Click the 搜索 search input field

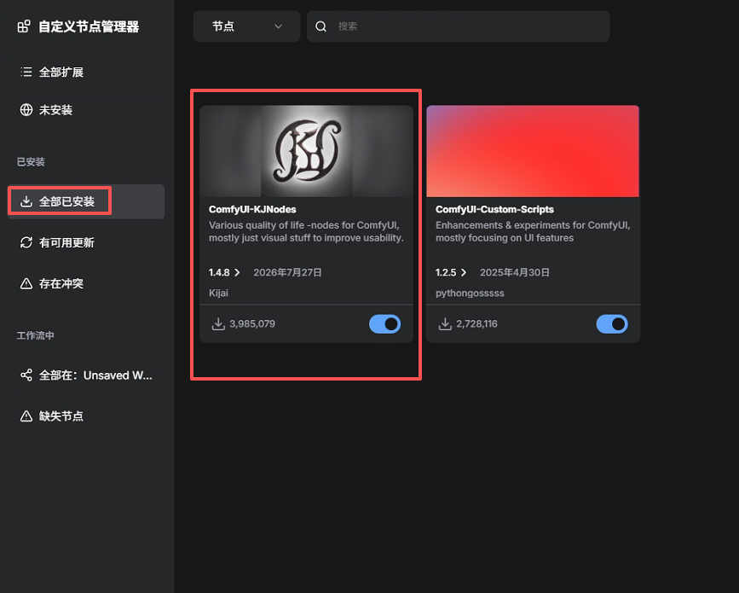pyautogui.click(x=458, y=26)
